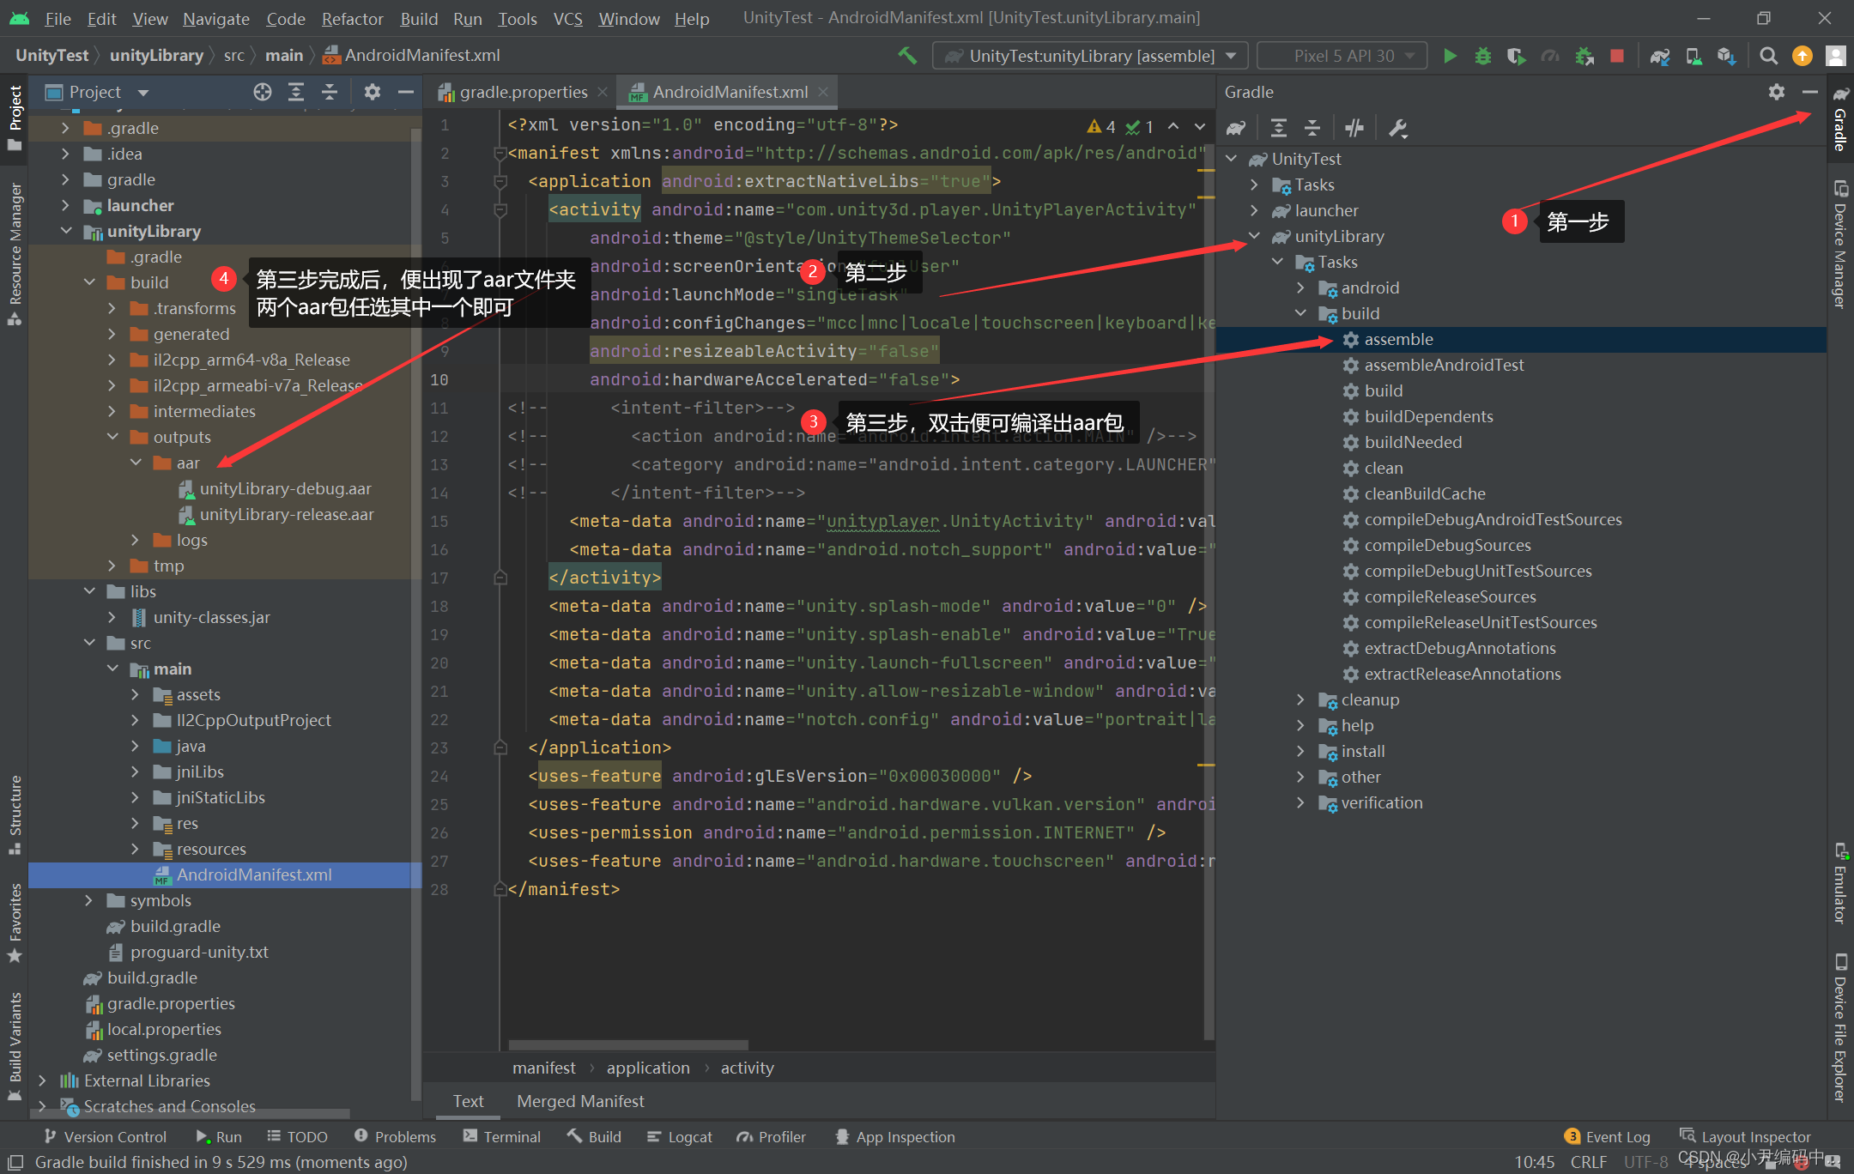Select opened file target icon in Project panel
Screen dimensions: 1854x1174
point(263,92)
